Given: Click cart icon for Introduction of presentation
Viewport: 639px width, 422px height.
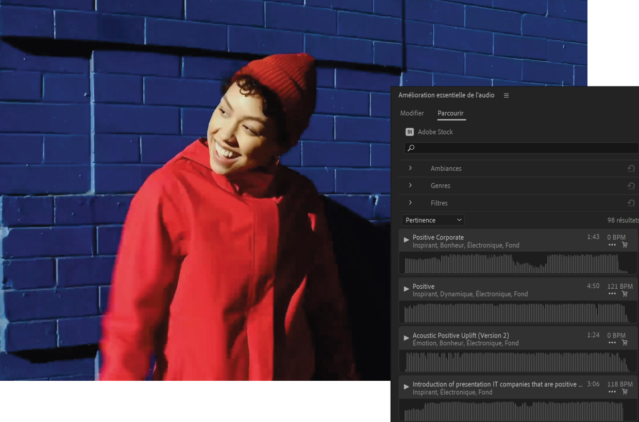Looking at the screenshot, I should [625, 392].
